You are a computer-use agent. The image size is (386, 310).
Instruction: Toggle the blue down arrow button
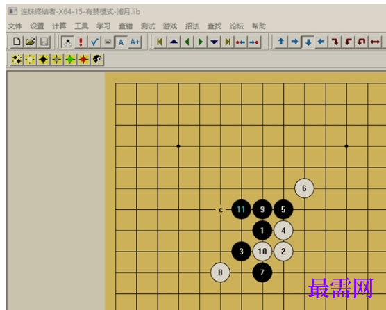308,42
